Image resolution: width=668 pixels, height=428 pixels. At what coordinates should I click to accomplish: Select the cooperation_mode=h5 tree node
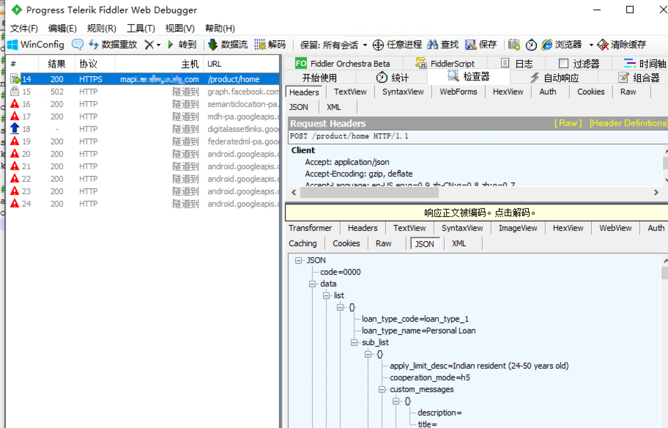[x=430, y=377]
